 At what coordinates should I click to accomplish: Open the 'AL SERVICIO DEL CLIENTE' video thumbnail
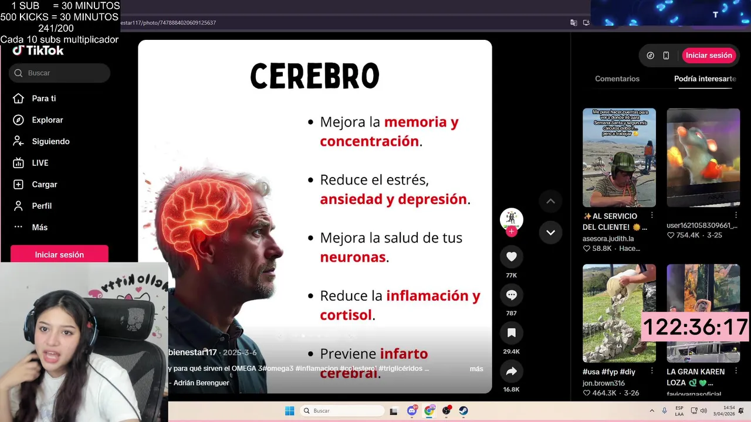619,157
